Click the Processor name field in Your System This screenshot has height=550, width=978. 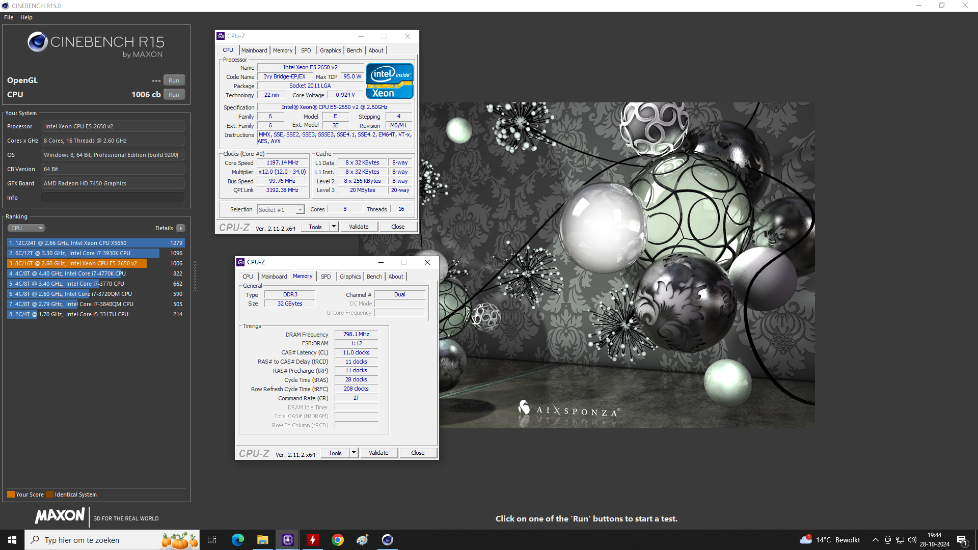tap(113, 126)
